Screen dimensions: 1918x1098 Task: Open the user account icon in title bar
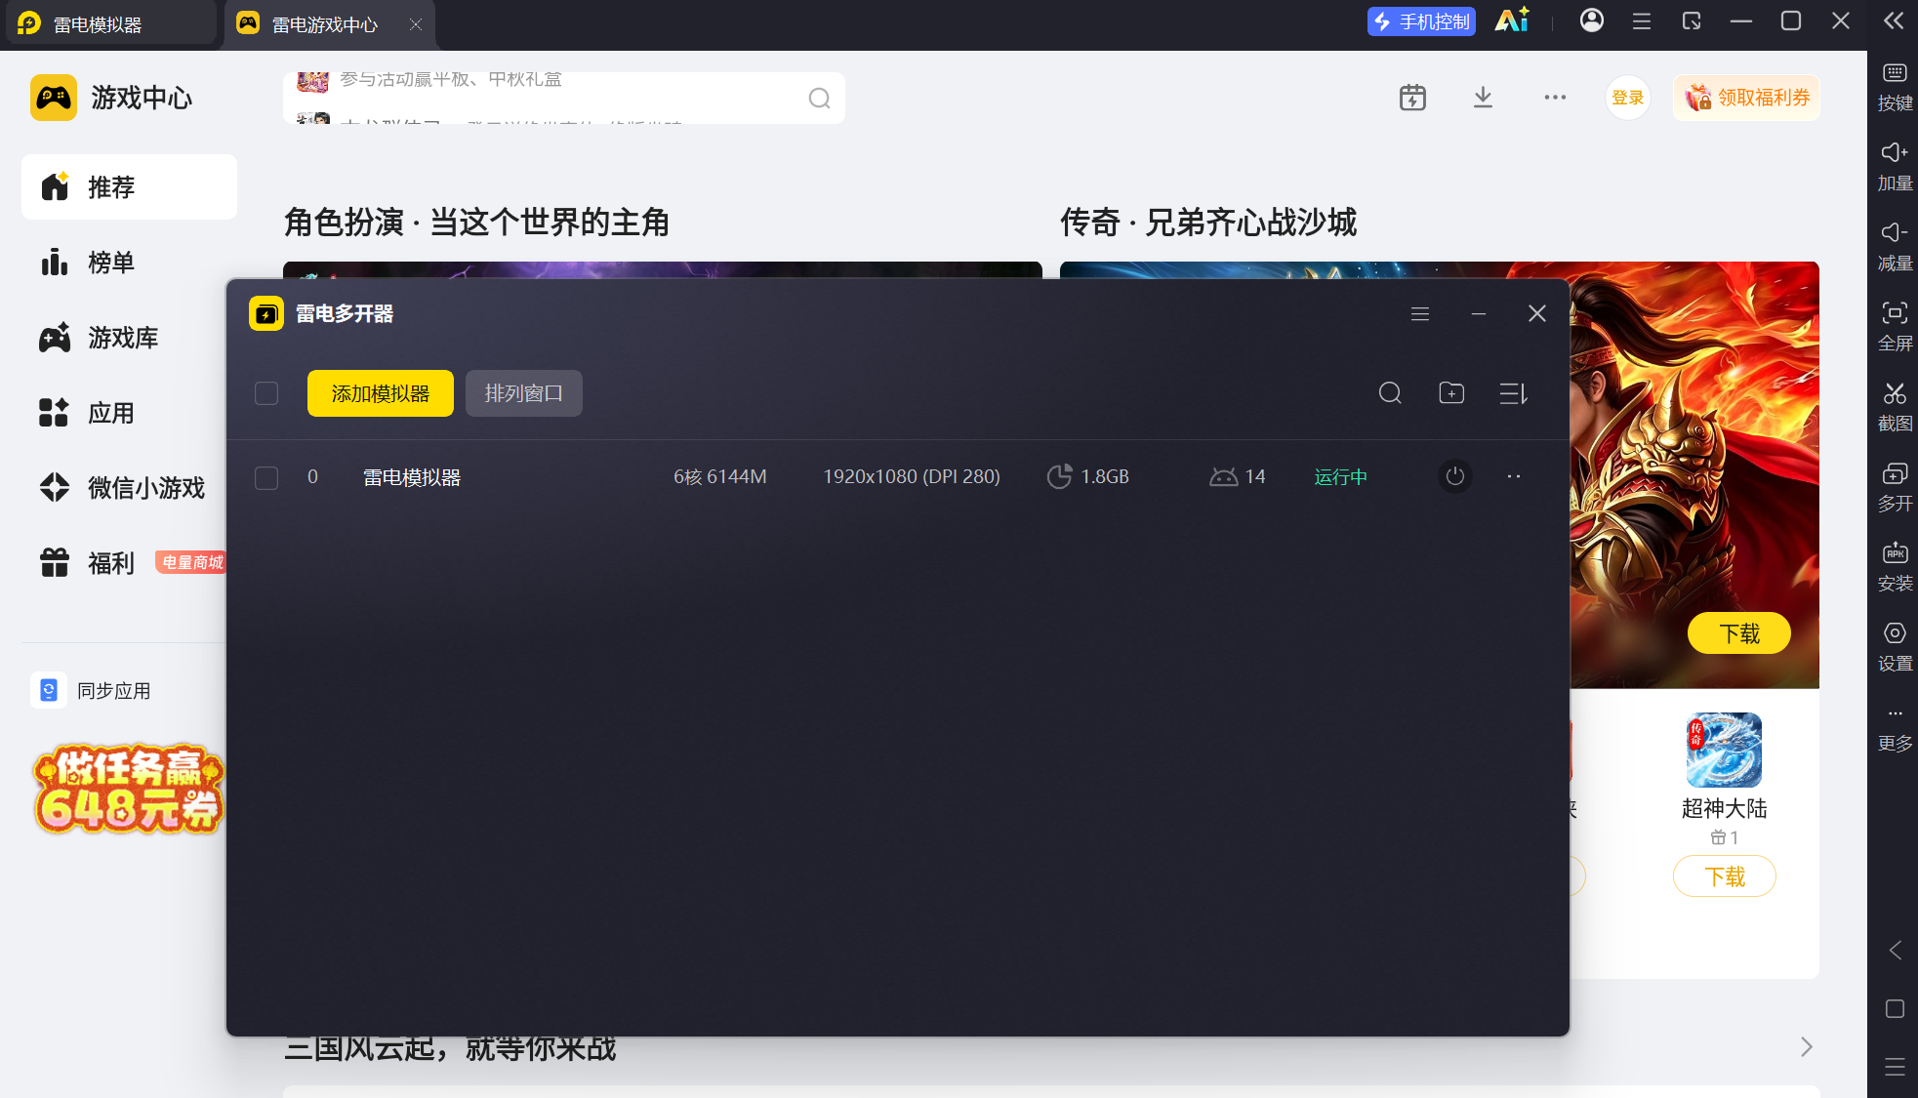click(1591, 20)
